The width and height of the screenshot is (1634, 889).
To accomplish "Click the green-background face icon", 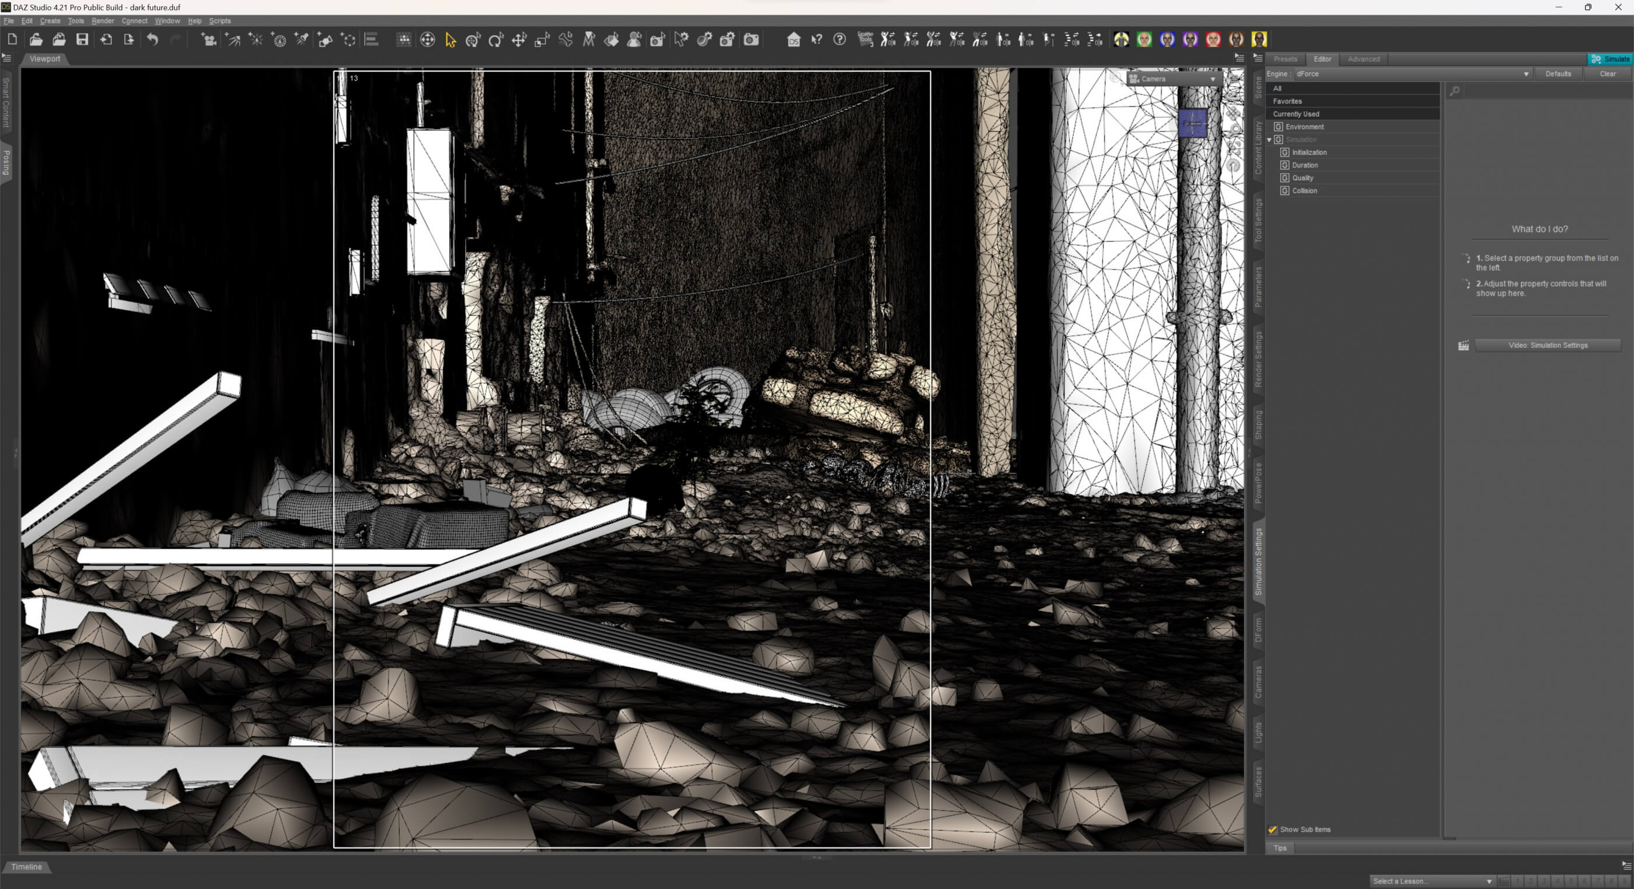I will (x=1144, y=39).
